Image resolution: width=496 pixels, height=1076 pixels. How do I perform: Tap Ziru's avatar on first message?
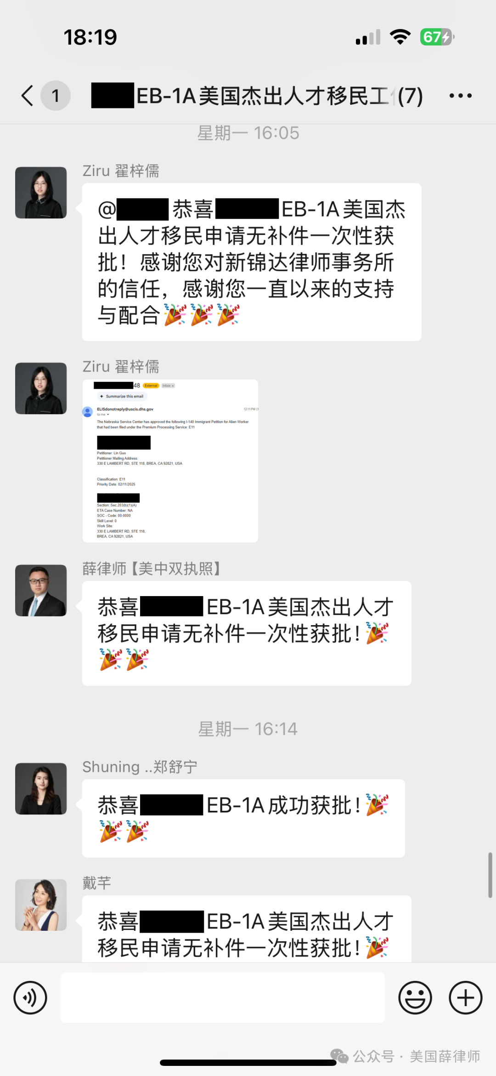41,193
